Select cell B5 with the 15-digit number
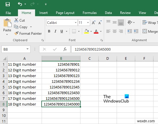158x124 pixels. 61,87
